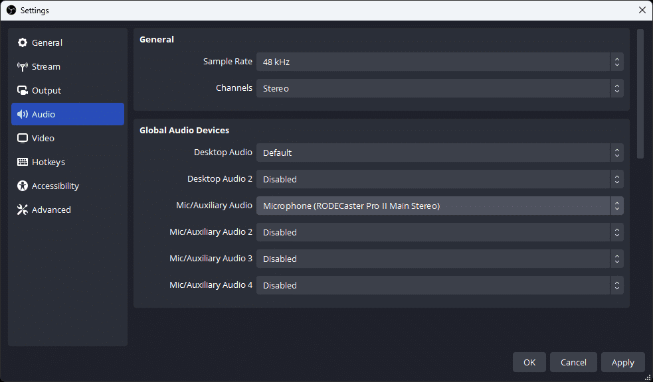Viewport: 653px width, 382px height.
Task: Open Mic/Auxiliary Audio RODECaster dropdown
Action: (439, 206)
